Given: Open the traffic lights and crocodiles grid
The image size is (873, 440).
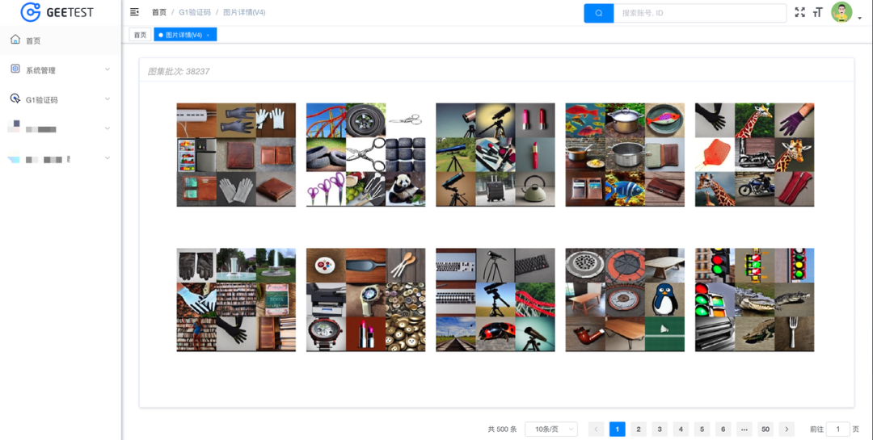Looking at the screenshot, I should [x=754, y=300].
